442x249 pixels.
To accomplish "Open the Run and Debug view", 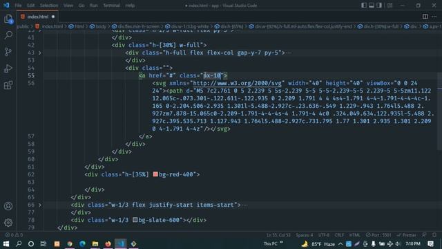I will (x=8, y=68).
